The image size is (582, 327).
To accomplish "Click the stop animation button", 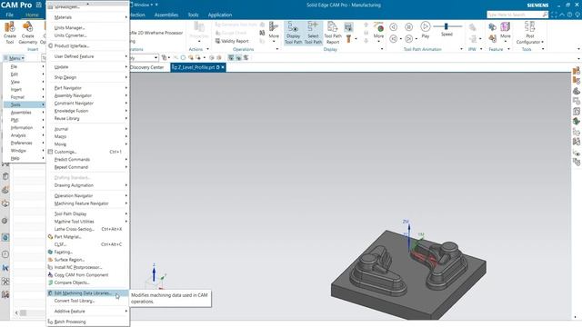I will [408, 26].
